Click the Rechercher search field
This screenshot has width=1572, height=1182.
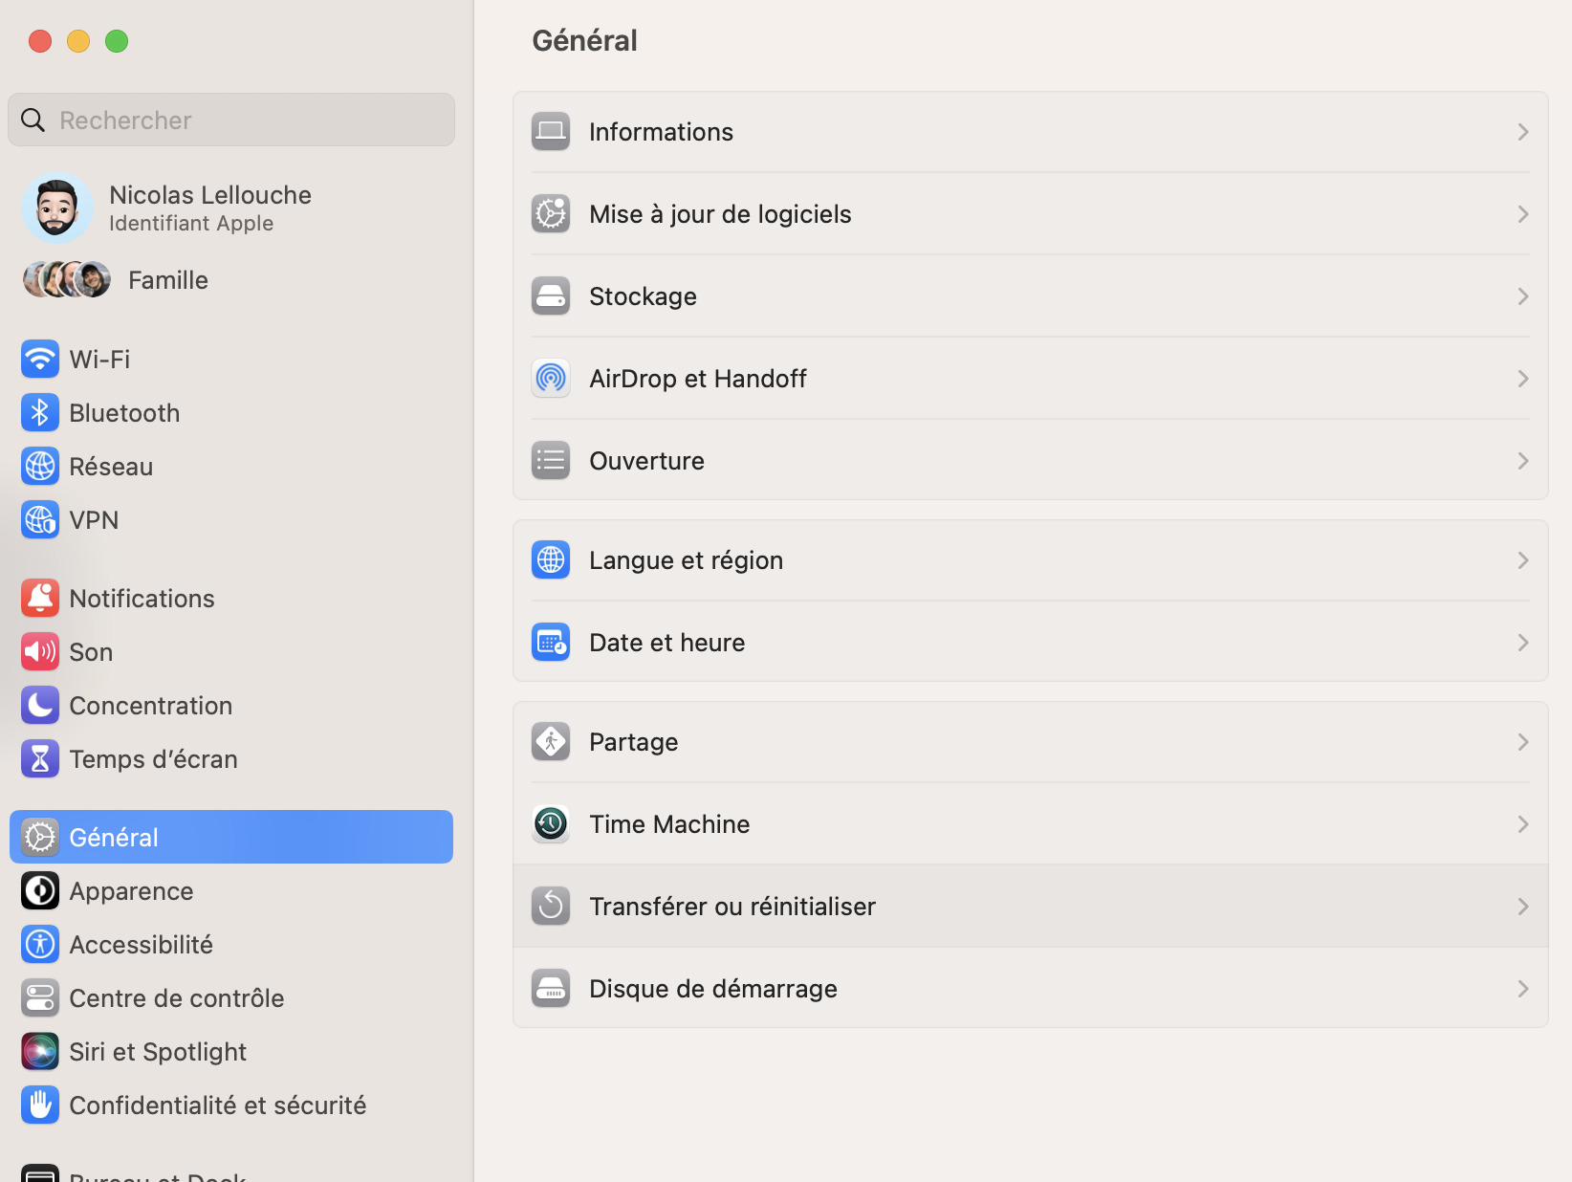coord(231,120)
